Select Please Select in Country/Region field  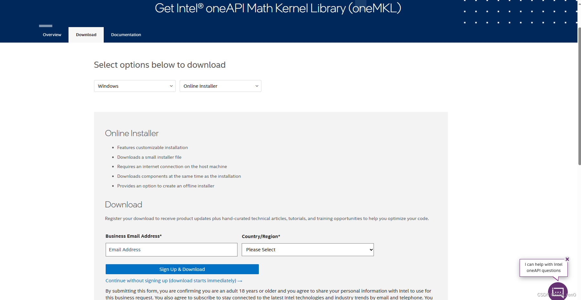(307, 249)
